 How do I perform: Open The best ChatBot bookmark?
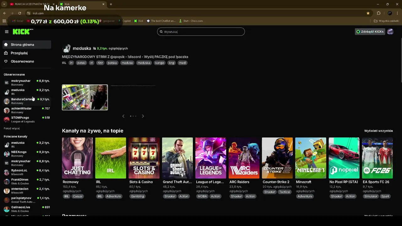(x=161, y=21)
